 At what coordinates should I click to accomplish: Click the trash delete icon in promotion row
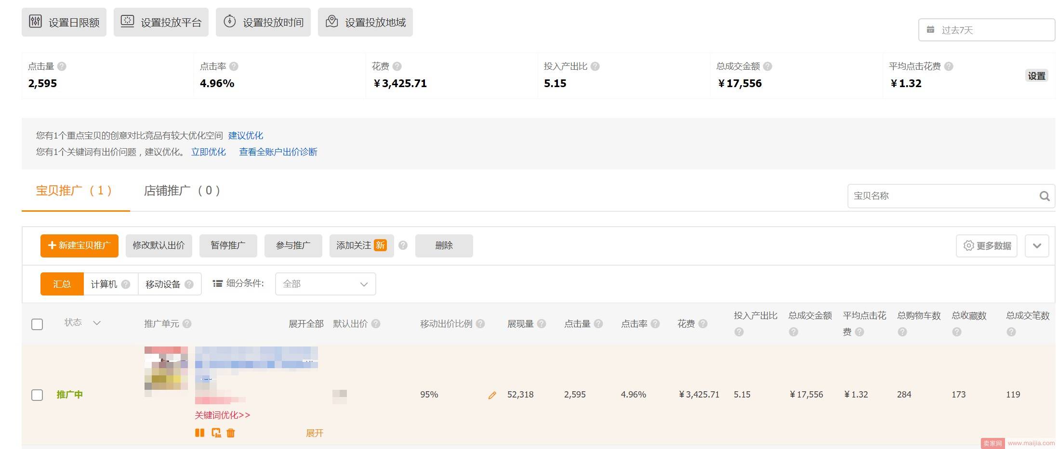[x=231, y=433]
